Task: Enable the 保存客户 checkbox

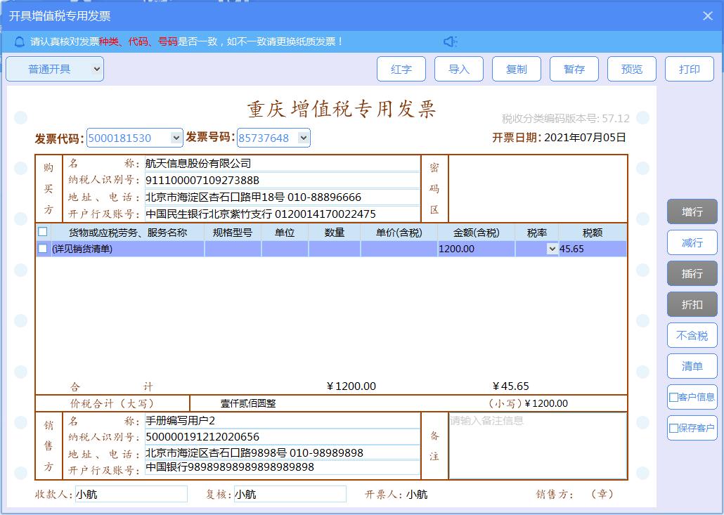Action: 673,428
